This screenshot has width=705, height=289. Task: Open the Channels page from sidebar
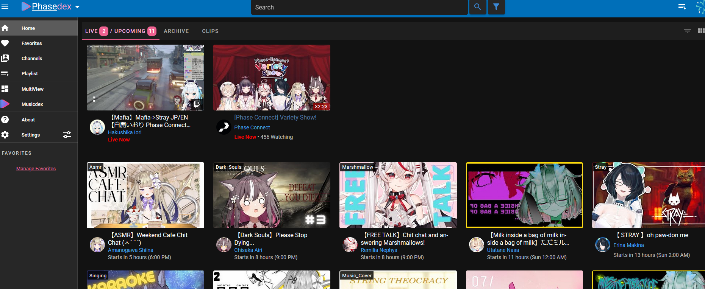point(32,58)
